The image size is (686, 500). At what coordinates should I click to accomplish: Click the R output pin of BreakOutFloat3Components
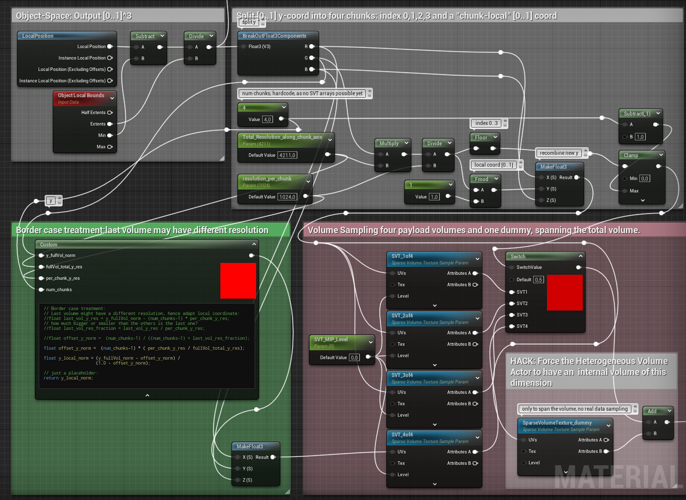pos(312,47)
